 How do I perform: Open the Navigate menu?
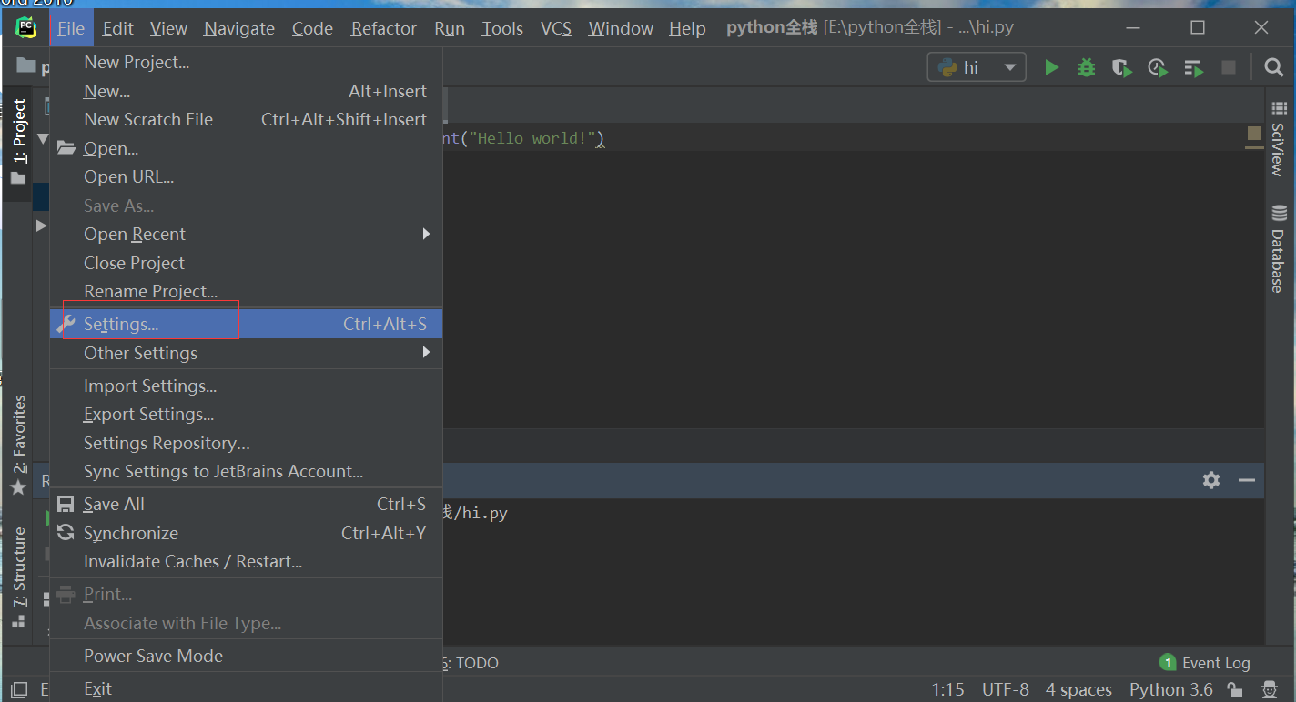(239, 29)
